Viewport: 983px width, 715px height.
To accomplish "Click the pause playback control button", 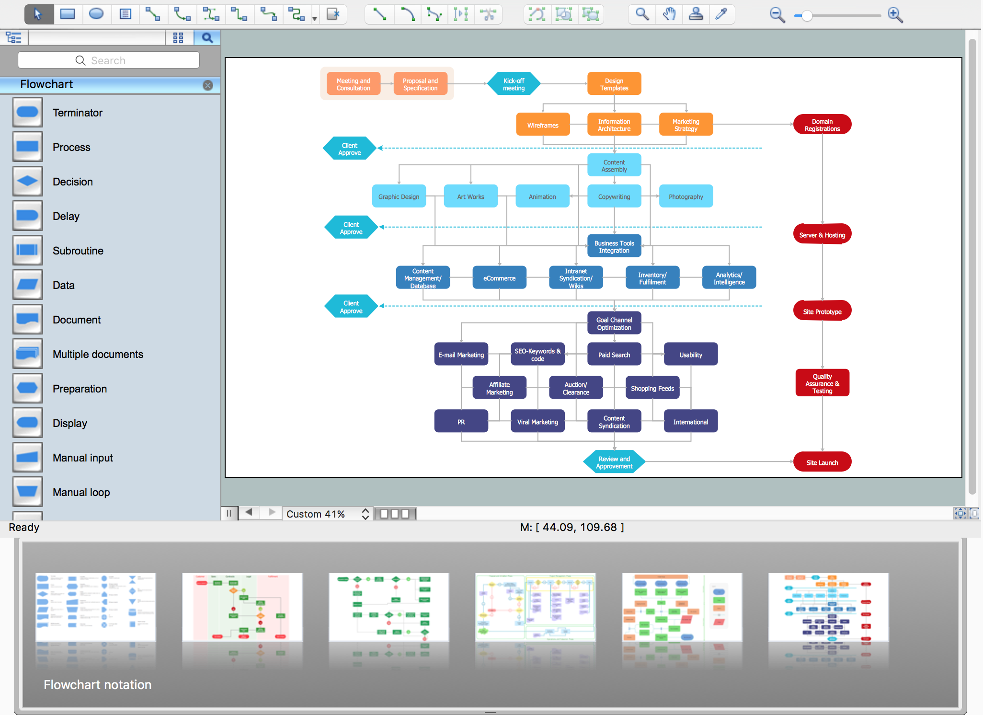I will point(230,513).
